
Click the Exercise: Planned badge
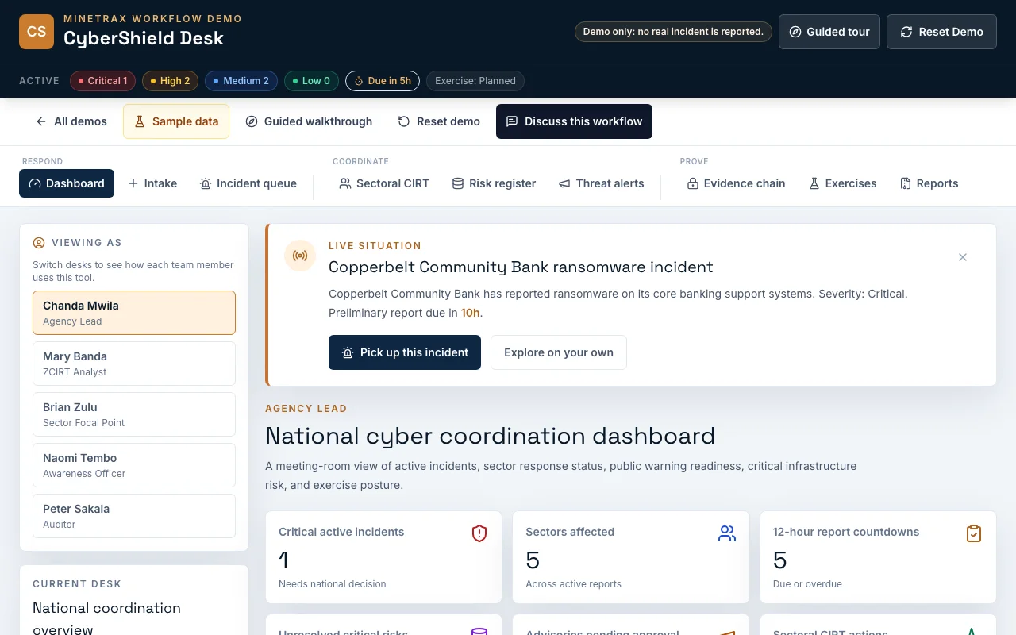coord(475,81)
